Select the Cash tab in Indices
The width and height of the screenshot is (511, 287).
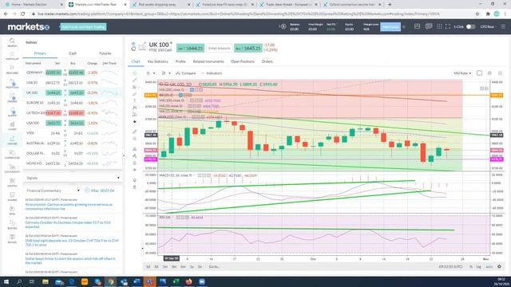(x=73, y=53)
